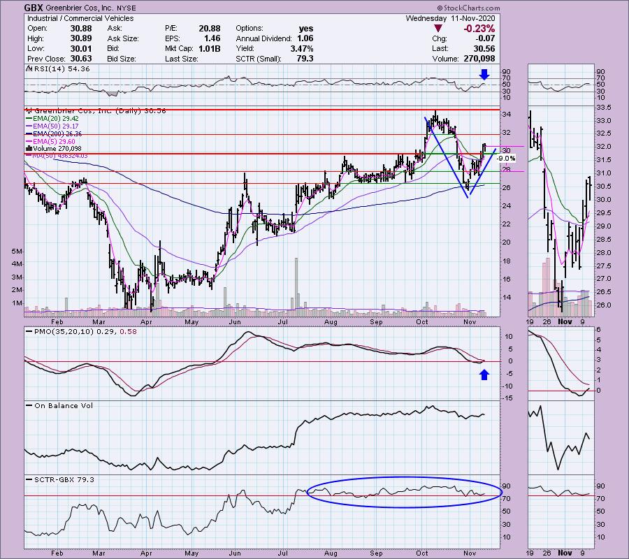Click the 'Bid Size:' label
This screenshot has height=559, width=629.
click(x=122, y=59)
